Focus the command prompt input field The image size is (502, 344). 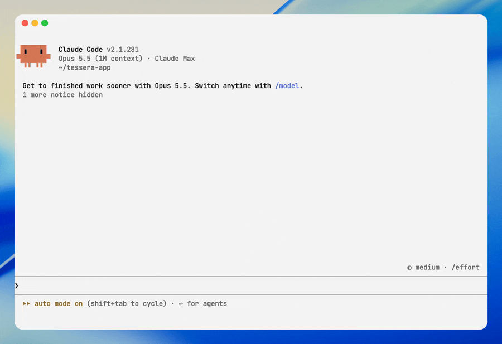point(251,286)
